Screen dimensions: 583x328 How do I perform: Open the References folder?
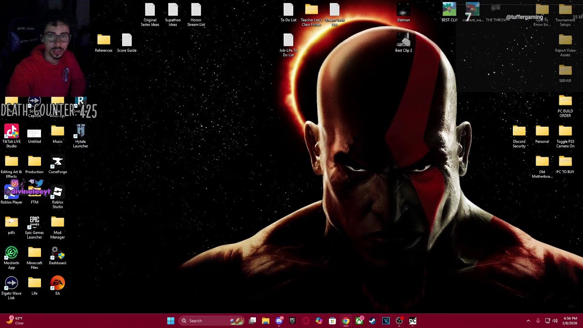[x=103, y=43]
